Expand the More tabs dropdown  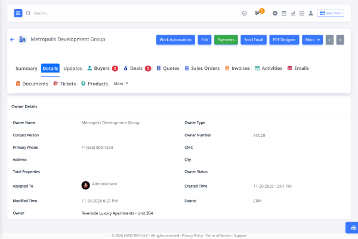(121, 84)
